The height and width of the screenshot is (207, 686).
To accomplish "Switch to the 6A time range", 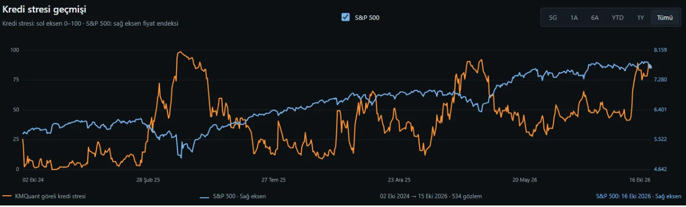I will 595,17.
